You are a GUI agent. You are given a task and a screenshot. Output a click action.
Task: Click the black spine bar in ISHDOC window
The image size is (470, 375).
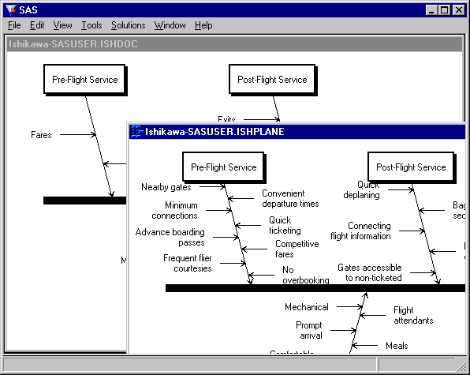point(85,201)
